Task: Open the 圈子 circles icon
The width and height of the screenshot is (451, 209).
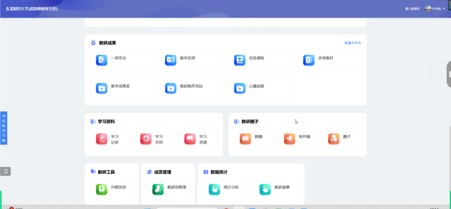Action: (334, 139)
